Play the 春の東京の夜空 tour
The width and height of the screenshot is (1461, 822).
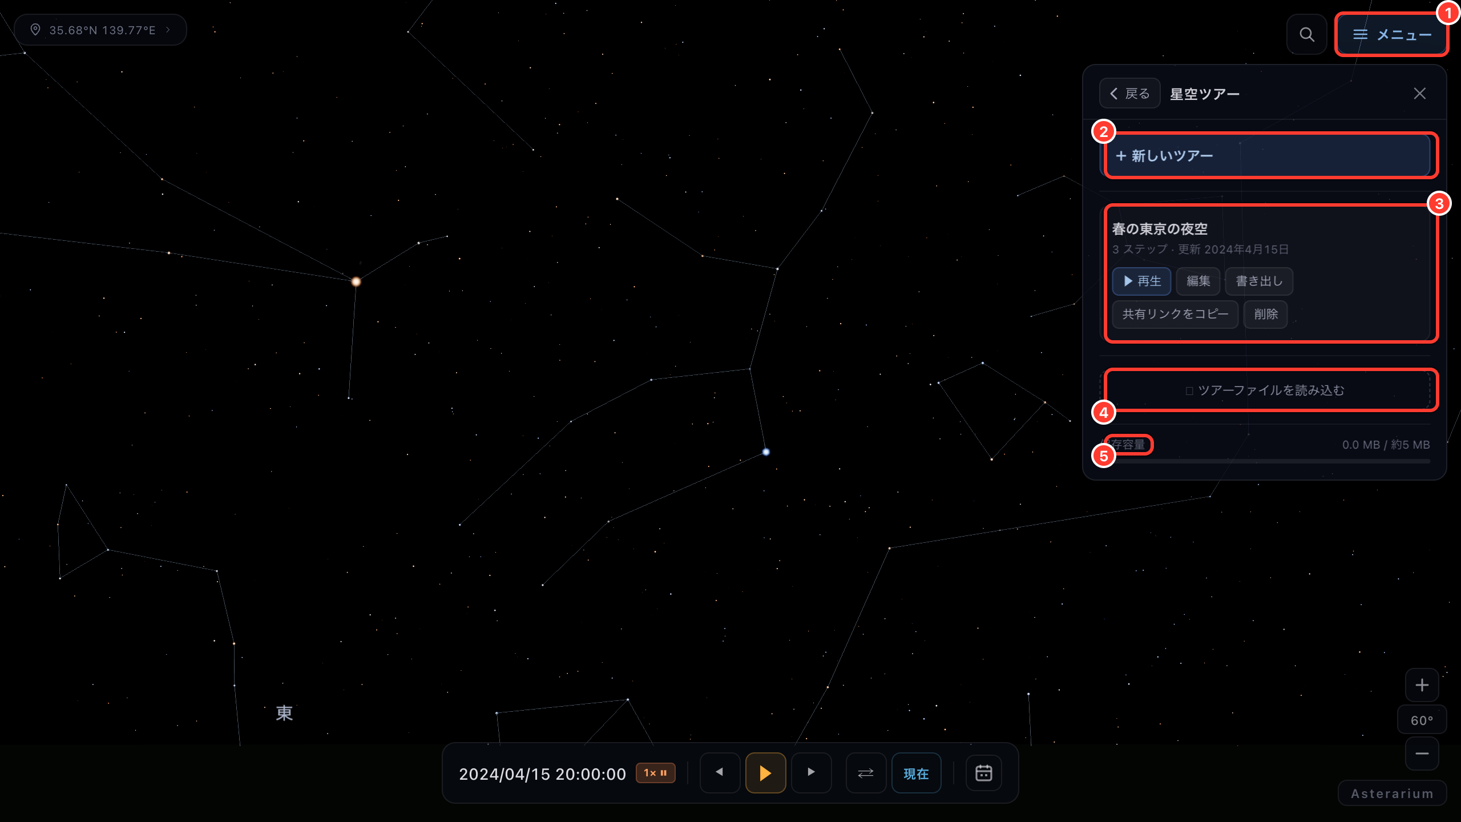(x=1141, y=281)
